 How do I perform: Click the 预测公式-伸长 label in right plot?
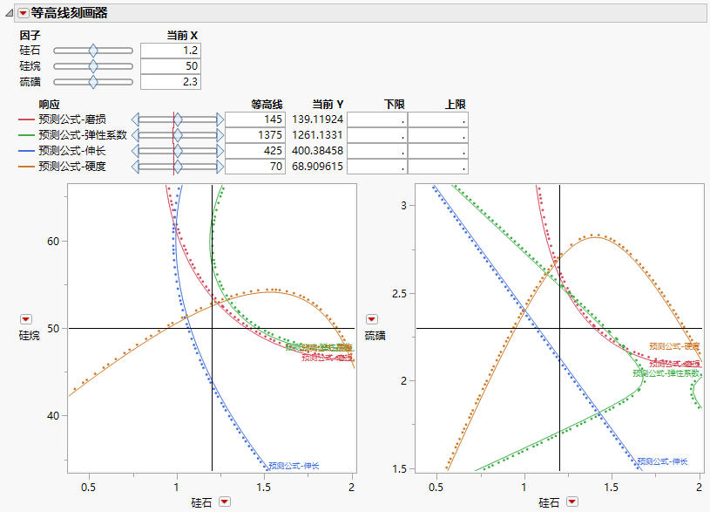tap(662, 461)
